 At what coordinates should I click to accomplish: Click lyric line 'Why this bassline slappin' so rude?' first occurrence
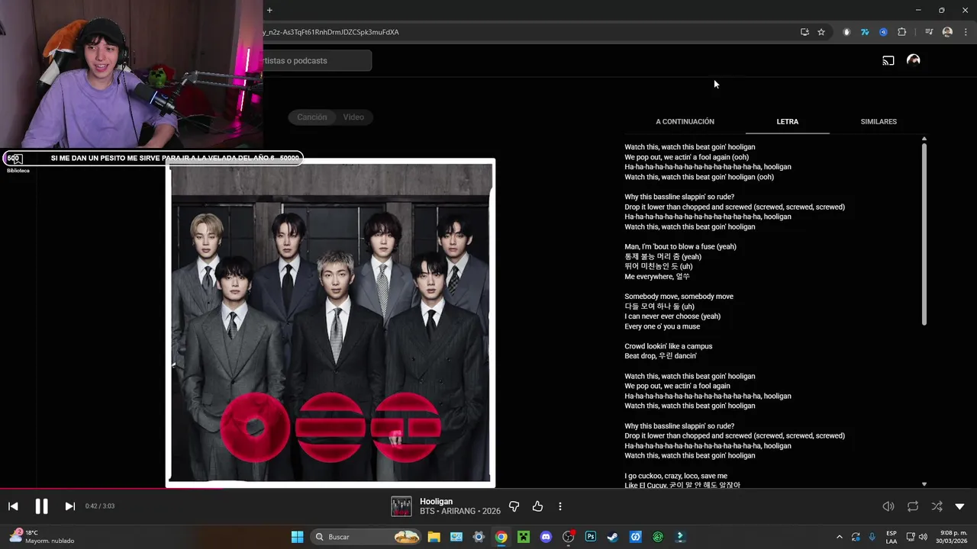click(679, 197)
